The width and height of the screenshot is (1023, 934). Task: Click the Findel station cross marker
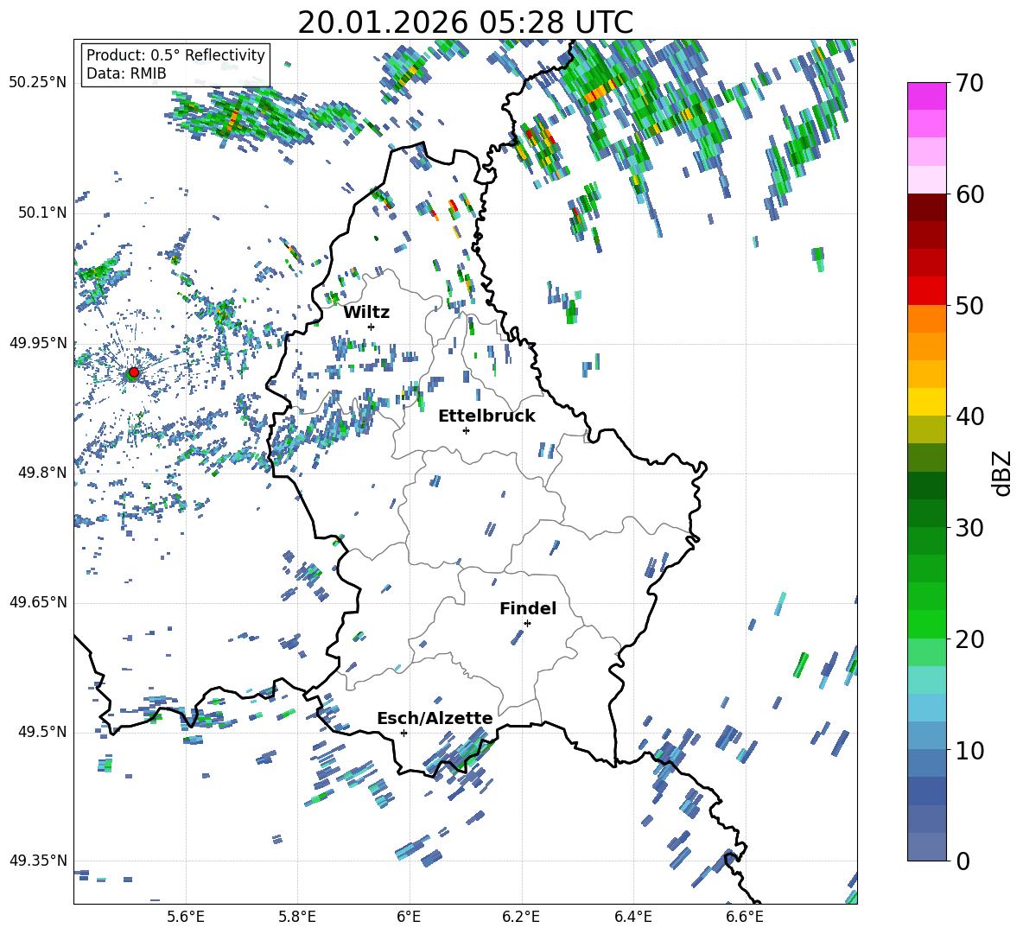pos(527,623)
